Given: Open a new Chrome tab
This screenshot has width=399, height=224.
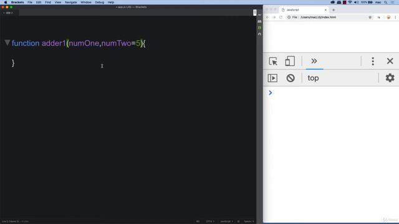Looking at the screenshot, I should [334, 10].
